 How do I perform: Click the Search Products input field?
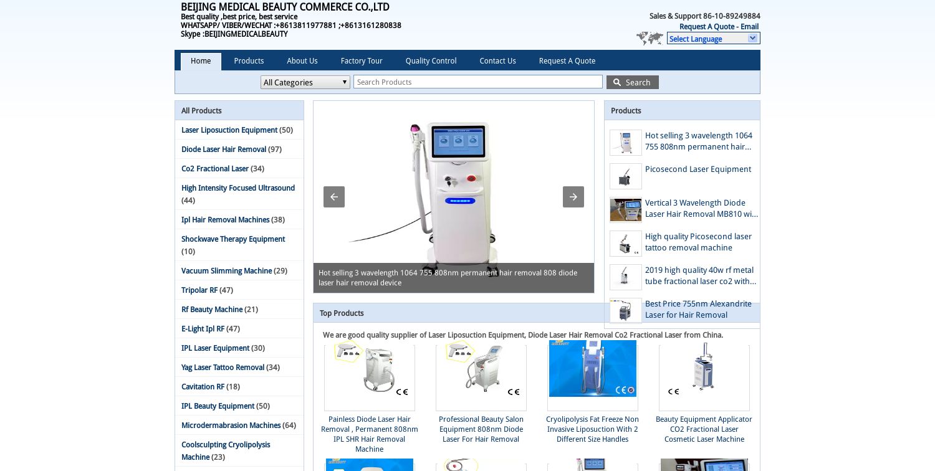point(478,82)
